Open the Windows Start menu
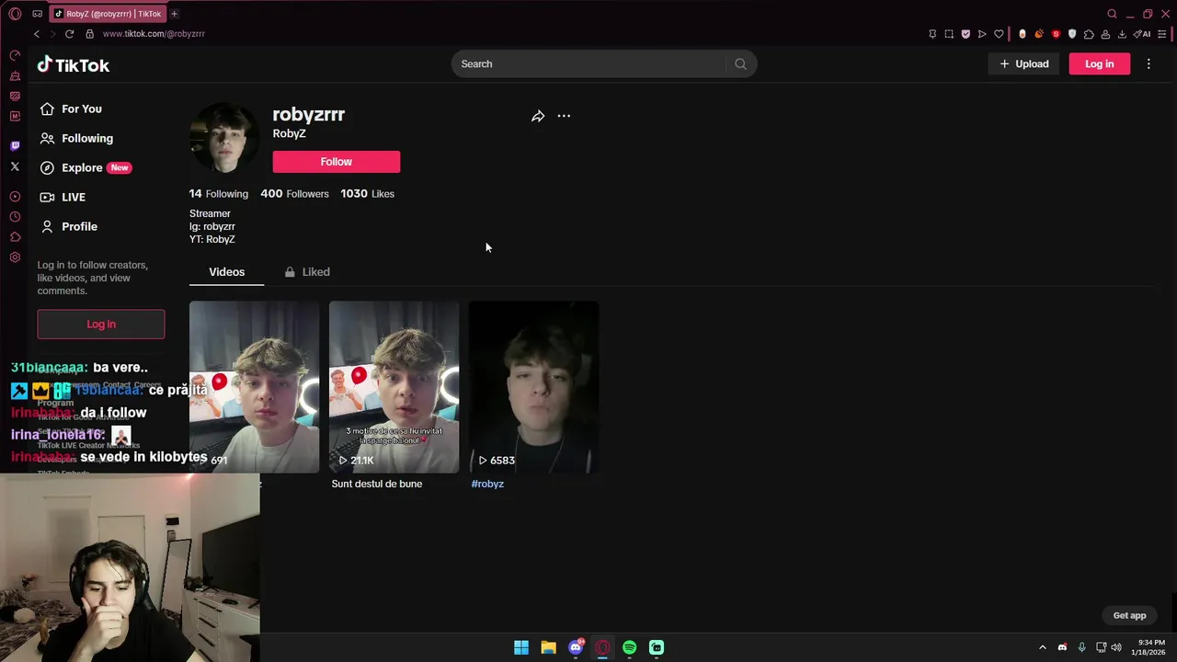Image resolution: width=1177 pixels, height=662 pixels. 521,647
